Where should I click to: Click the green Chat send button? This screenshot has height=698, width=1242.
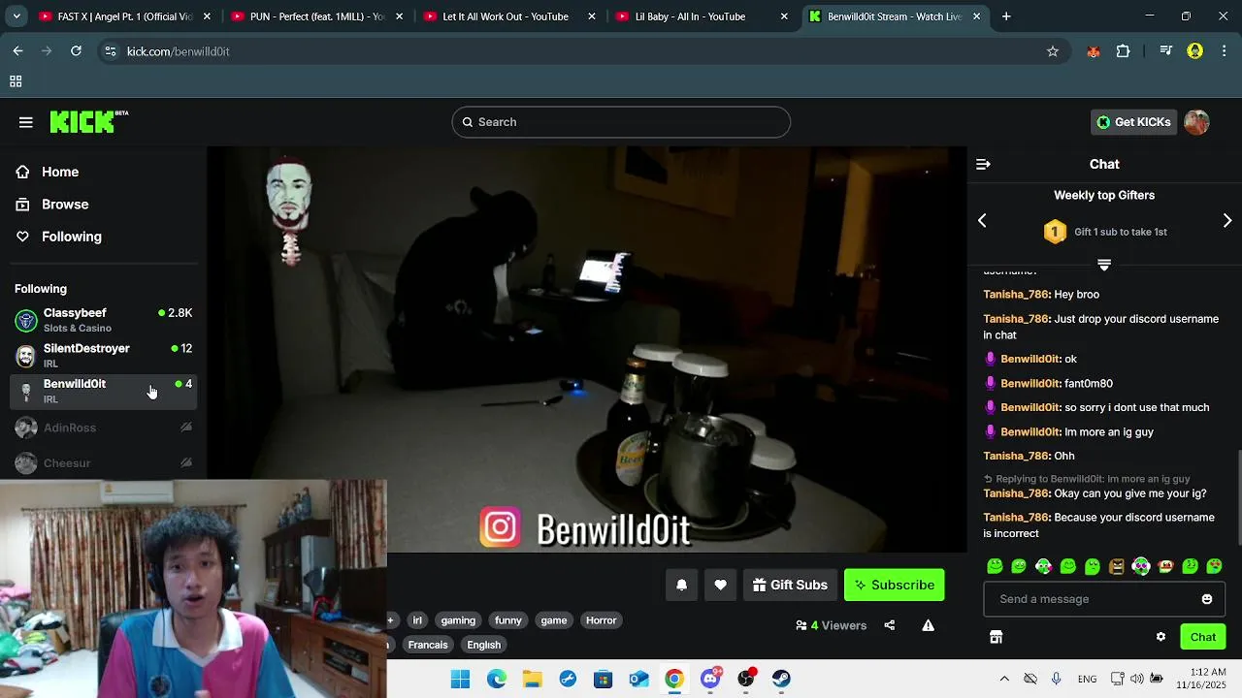point(1203,637)
